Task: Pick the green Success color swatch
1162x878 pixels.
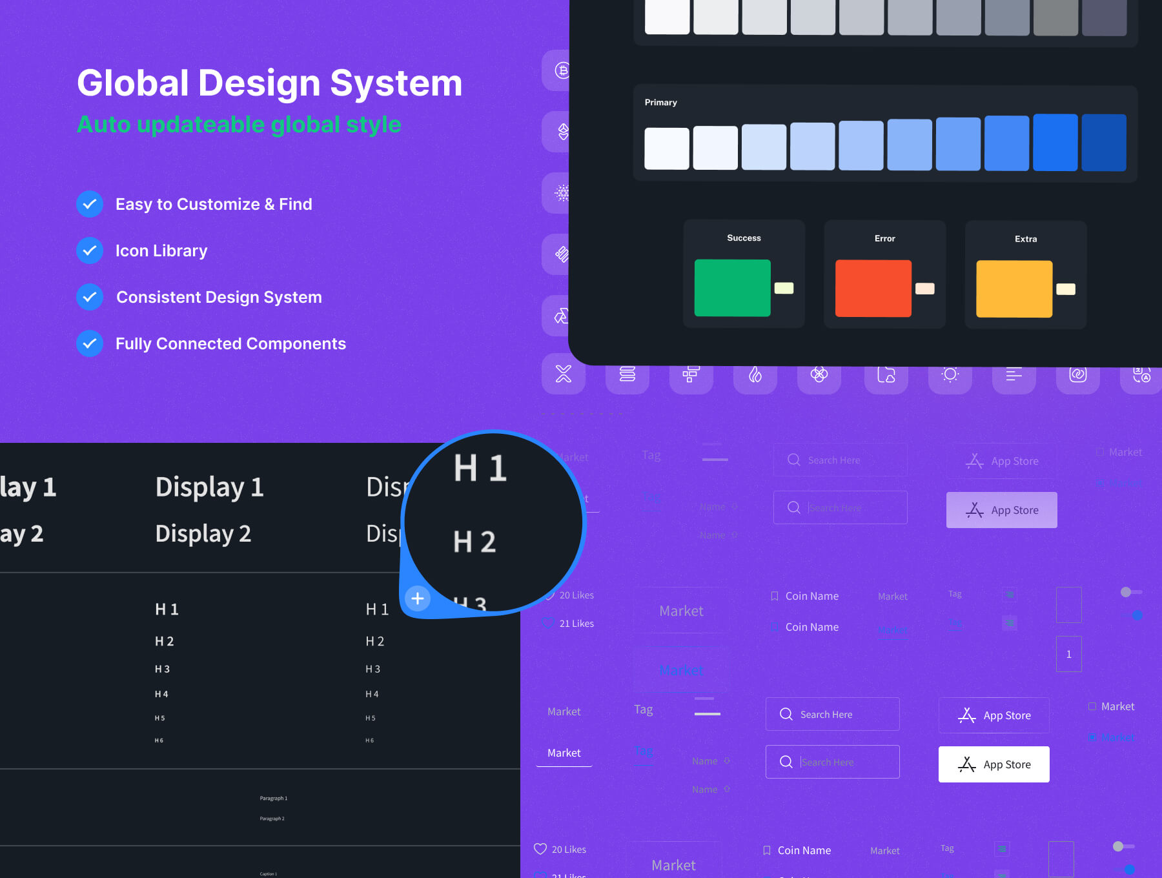Action: [732, 288]
